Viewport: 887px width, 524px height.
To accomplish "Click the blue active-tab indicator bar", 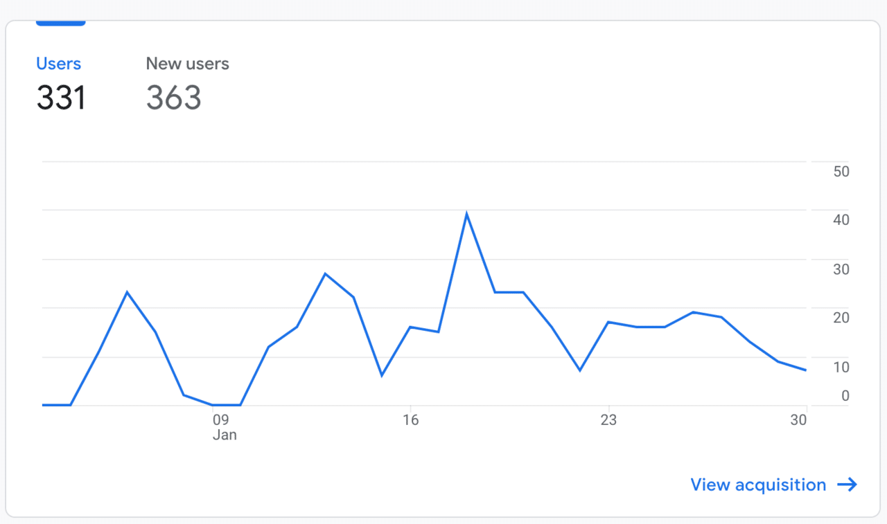I will point(61,24).
